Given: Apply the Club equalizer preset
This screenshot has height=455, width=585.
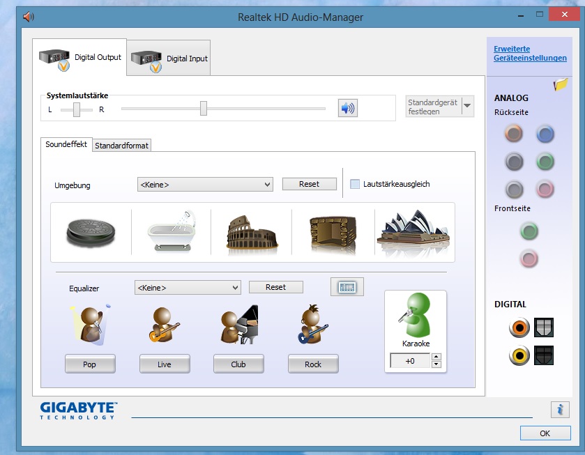Looking at the screenshot, I should 238,364.
